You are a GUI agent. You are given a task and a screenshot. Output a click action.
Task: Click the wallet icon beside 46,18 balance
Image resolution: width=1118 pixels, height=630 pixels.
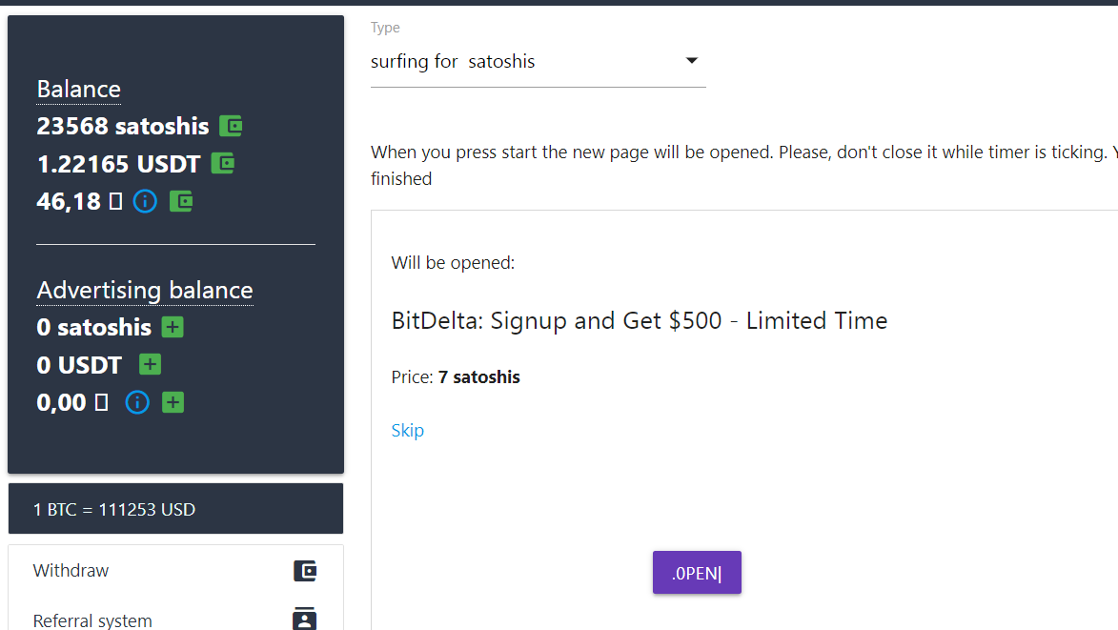[x=181, y=202]
